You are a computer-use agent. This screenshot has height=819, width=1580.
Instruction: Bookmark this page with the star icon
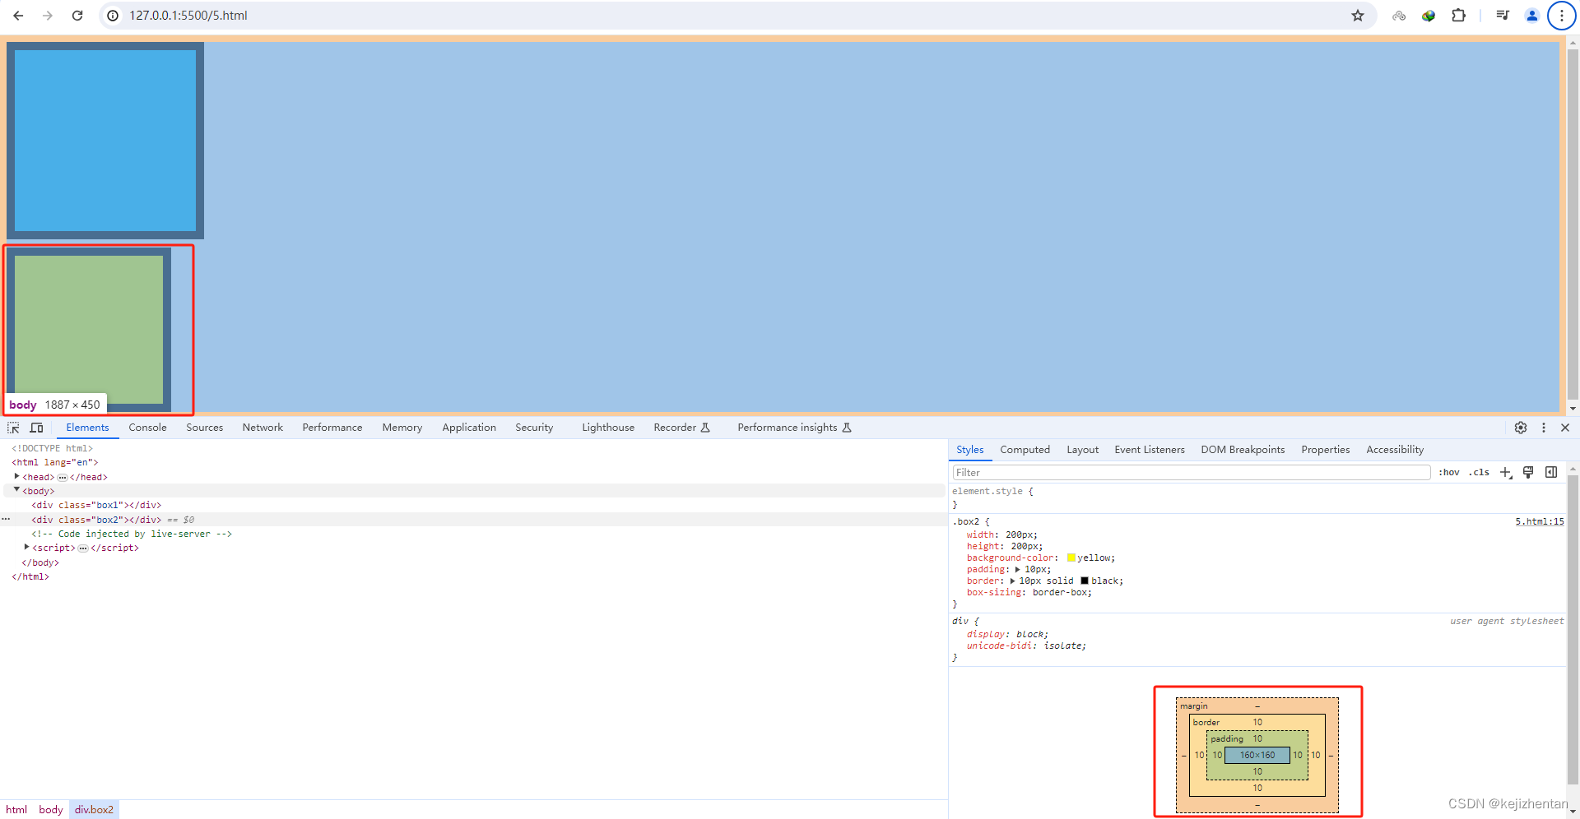coord(1358,16)
